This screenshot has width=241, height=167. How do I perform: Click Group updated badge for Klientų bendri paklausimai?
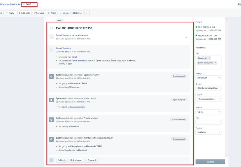tap(179, 139)
